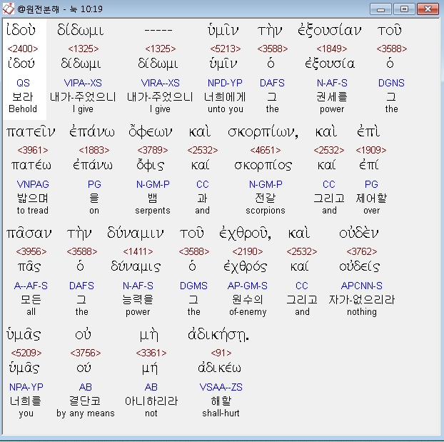Click Strong's number <1849>

(x=332, y=49)
